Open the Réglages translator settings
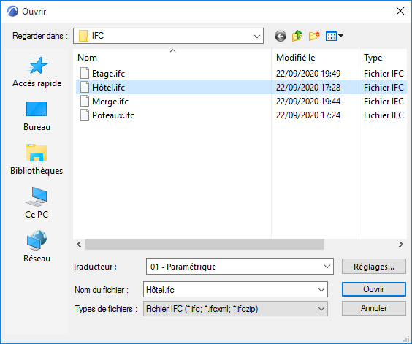This screenshot has width=412, height=344. coord(373,267)
